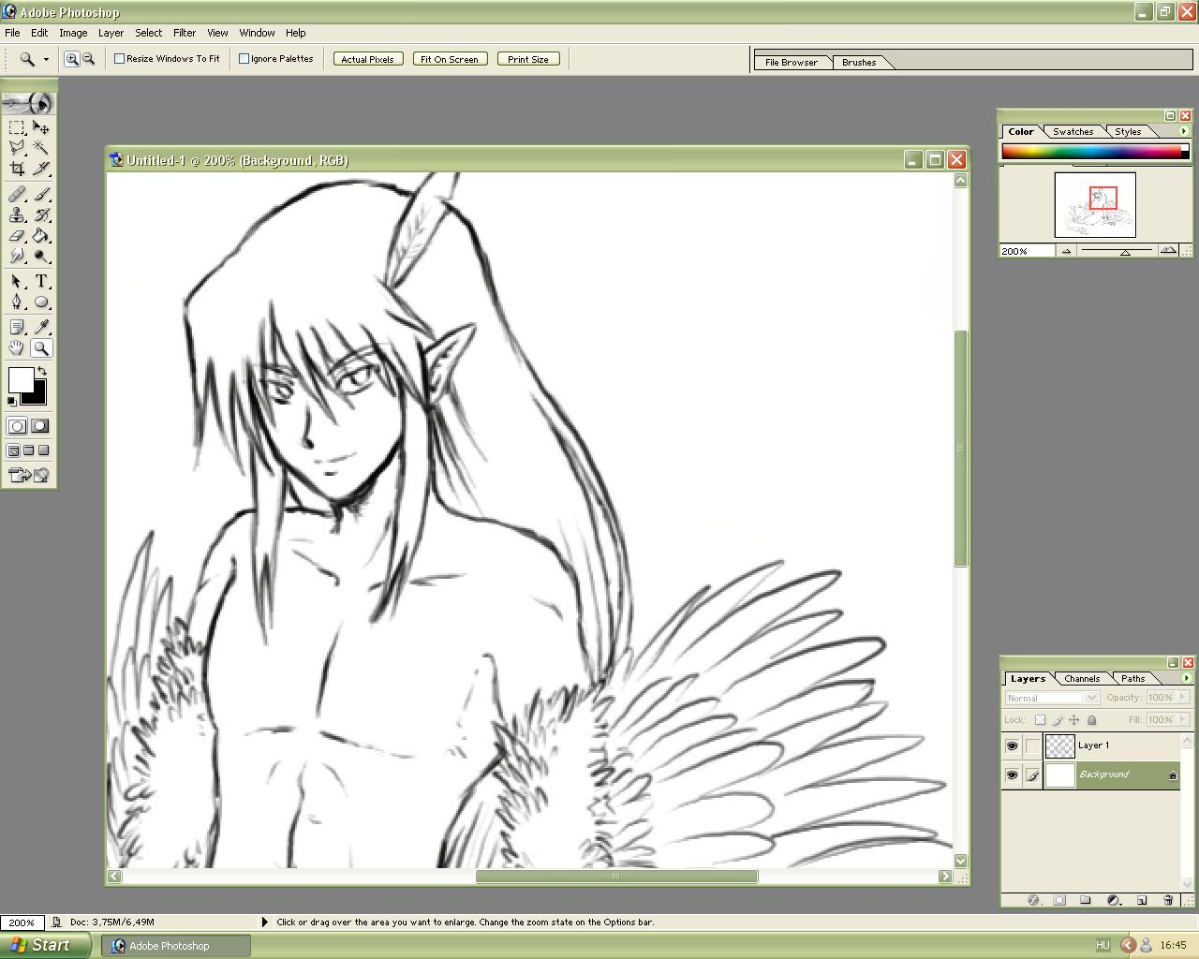Image resolution: width=1199 pixels, height=959 pixels.
Task: Open the Select menu
Action: 148,33
